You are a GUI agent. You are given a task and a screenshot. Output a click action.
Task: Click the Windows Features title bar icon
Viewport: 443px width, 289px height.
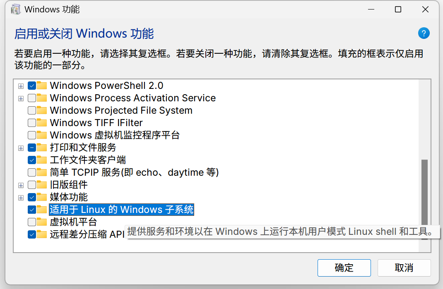[16, 10]
